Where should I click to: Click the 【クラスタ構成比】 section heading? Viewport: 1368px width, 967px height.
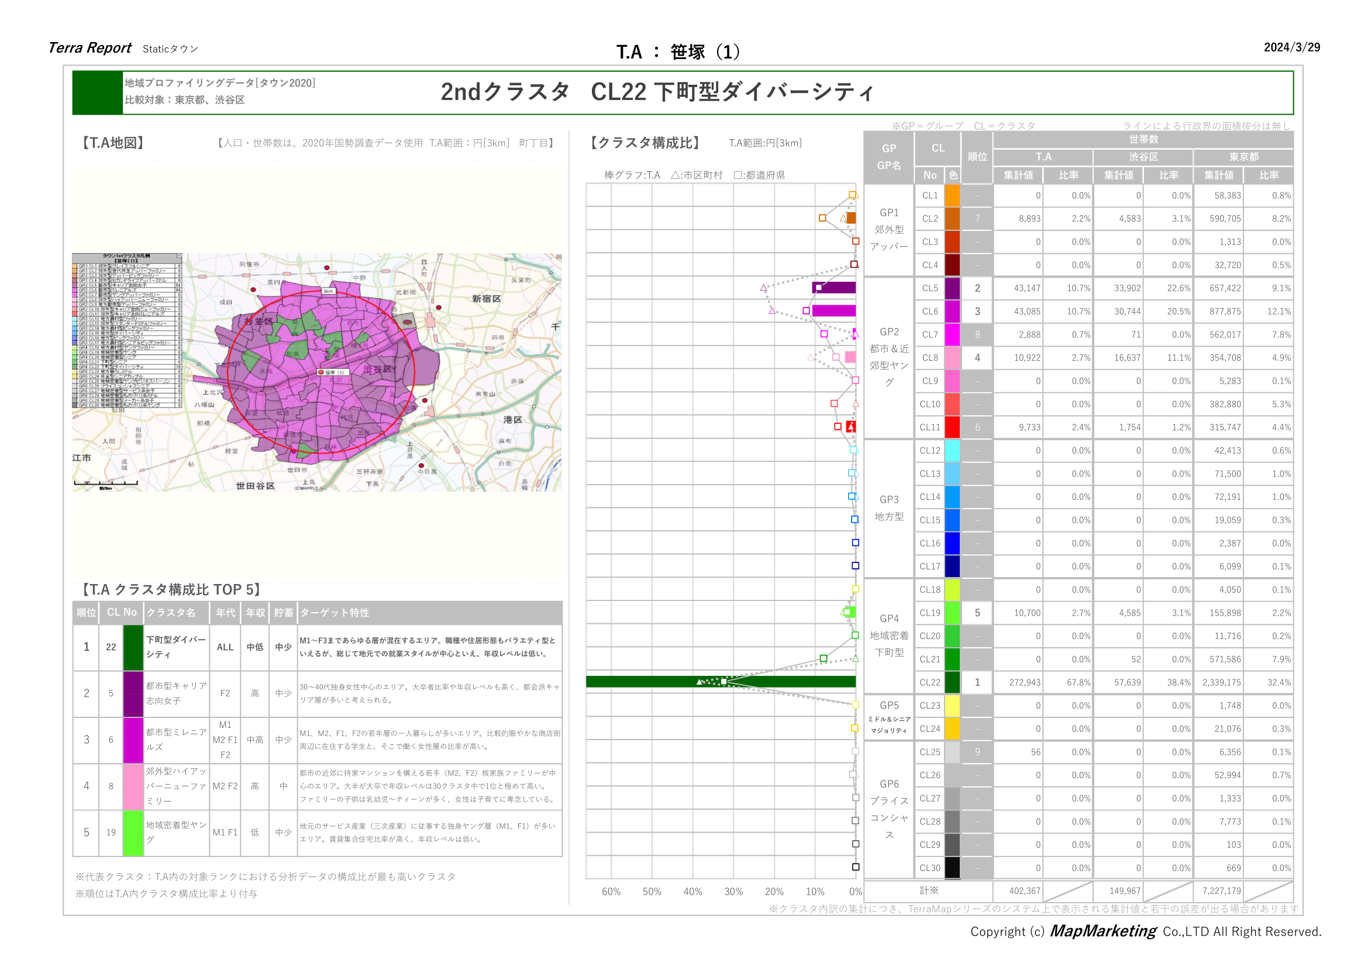pyautogui.click(x=645, y=143)
